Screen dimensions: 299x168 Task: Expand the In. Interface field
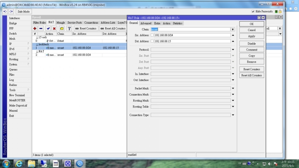(233, 74)
